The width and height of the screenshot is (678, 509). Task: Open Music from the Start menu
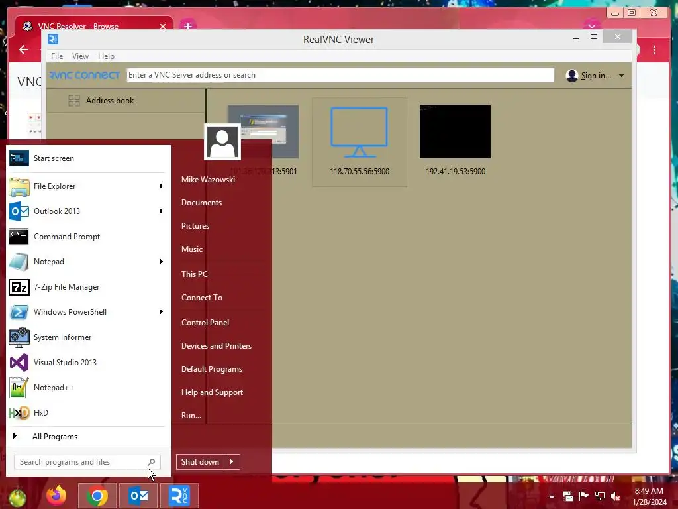[x=192, y=249]
